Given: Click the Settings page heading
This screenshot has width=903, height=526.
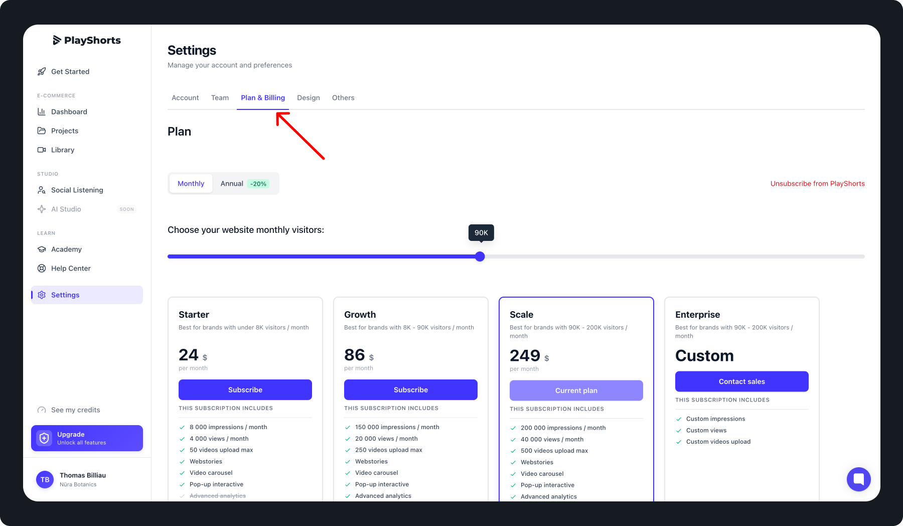Looking at the screenshot, I should point(192,50).
